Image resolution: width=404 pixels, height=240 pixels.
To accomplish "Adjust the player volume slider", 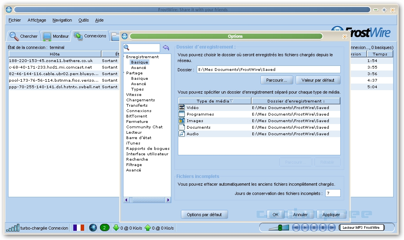I will (x=281, y=228).
